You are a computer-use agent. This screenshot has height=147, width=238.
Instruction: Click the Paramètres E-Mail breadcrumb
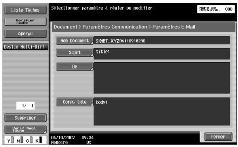(174, 27)
